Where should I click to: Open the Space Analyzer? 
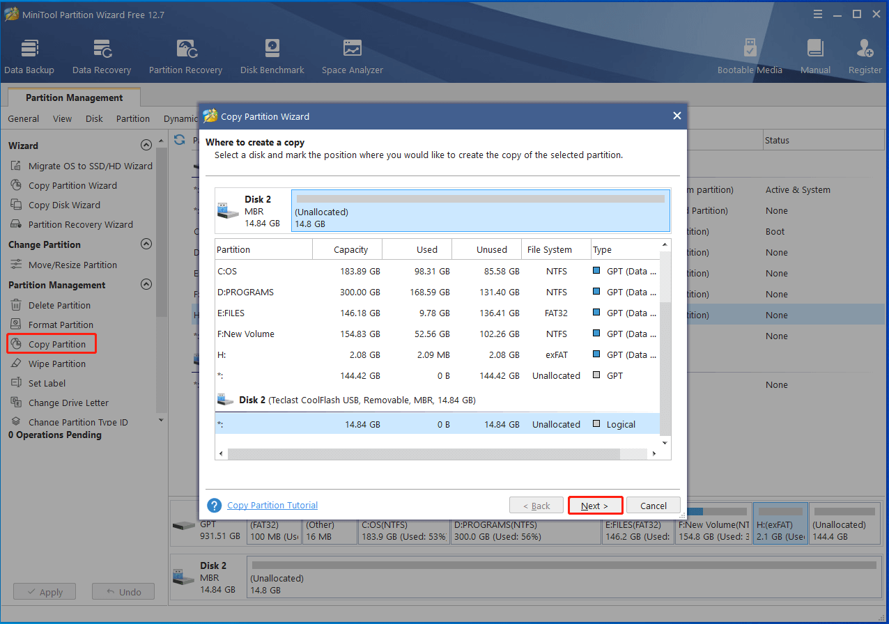pyautogui.click(x=353, y=56)
